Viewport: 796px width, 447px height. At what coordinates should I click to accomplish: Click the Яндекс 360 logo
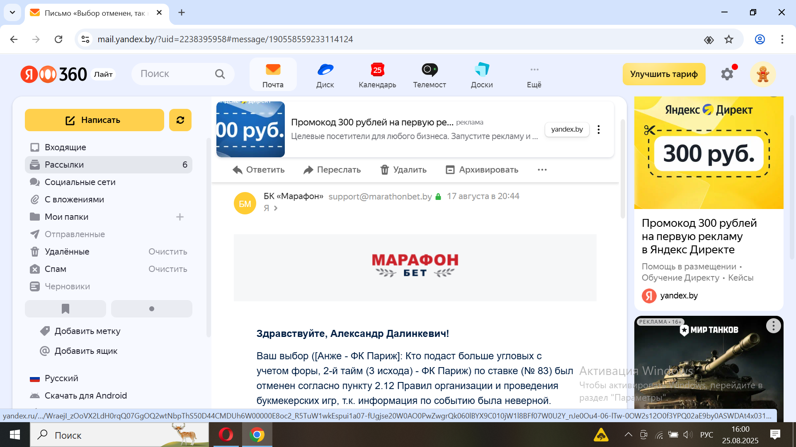(x=54, y=74)
